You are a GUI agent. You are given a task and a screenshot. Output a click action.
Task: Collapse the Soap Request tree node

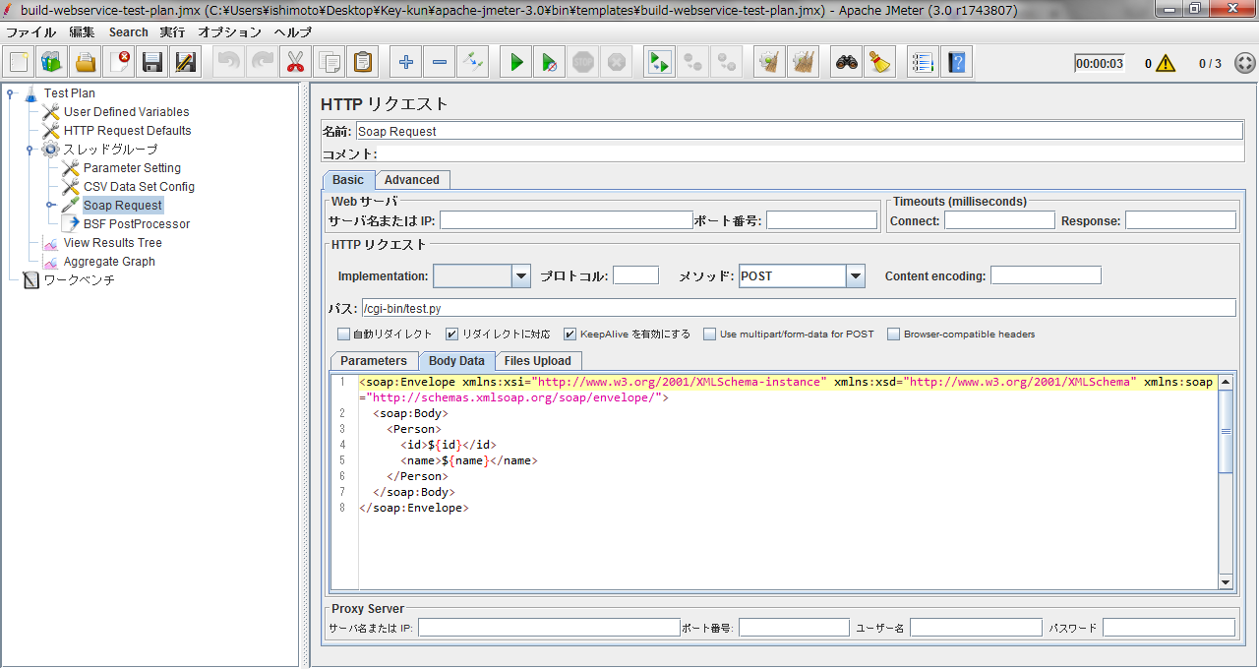click(50, 206)
